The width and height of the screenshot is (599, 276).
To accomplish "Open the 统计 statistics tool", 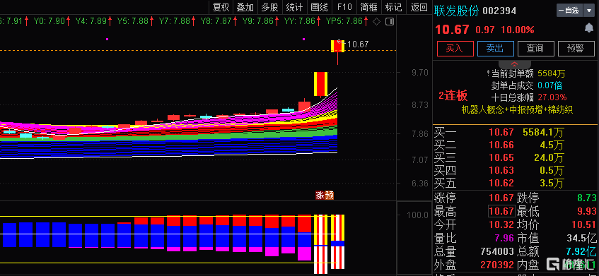I will coord(294,7).
